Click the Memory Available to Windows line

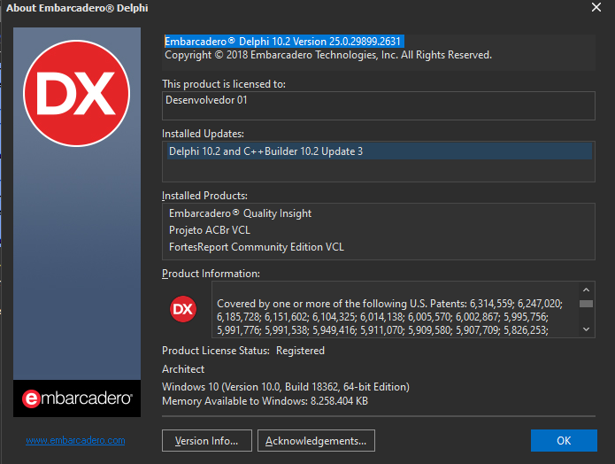point(265,401)
